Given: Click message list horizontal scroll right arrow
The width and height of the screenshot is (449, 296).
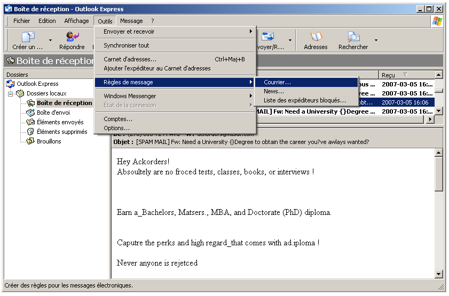Looking at the screenshot, I should tap(430, 119).
